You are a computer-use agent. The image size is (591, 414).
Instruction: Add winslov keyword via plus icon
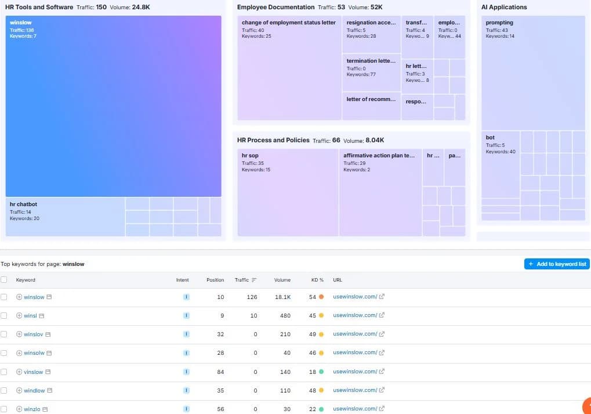pos(19,334)
